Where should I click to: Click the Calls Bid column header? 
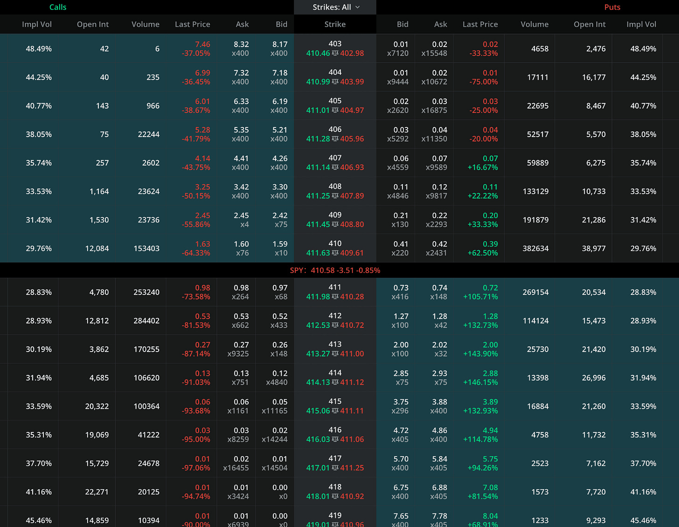282,24
